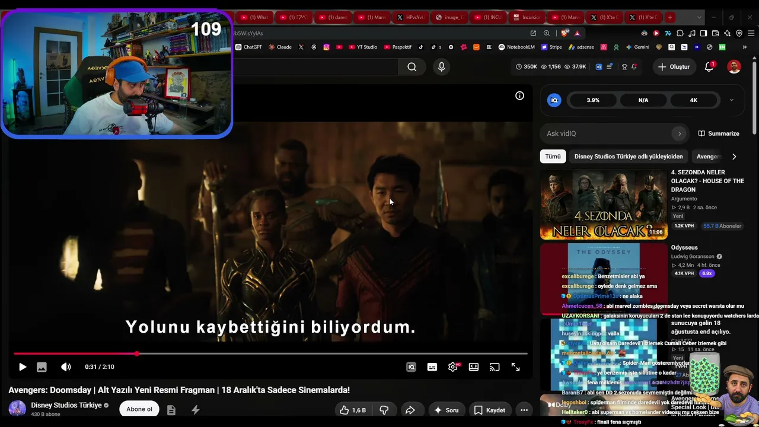Open the transcript document icon near subscribe
The image size is (759, 427).
click(171, 410)
